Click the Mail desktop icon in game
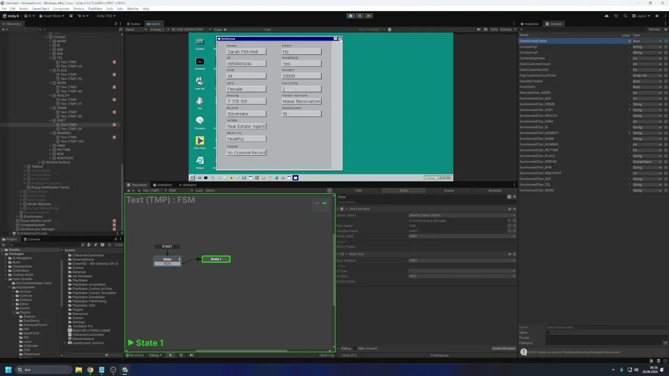Viewport: 669px width, 376px height. pos(200,102)
